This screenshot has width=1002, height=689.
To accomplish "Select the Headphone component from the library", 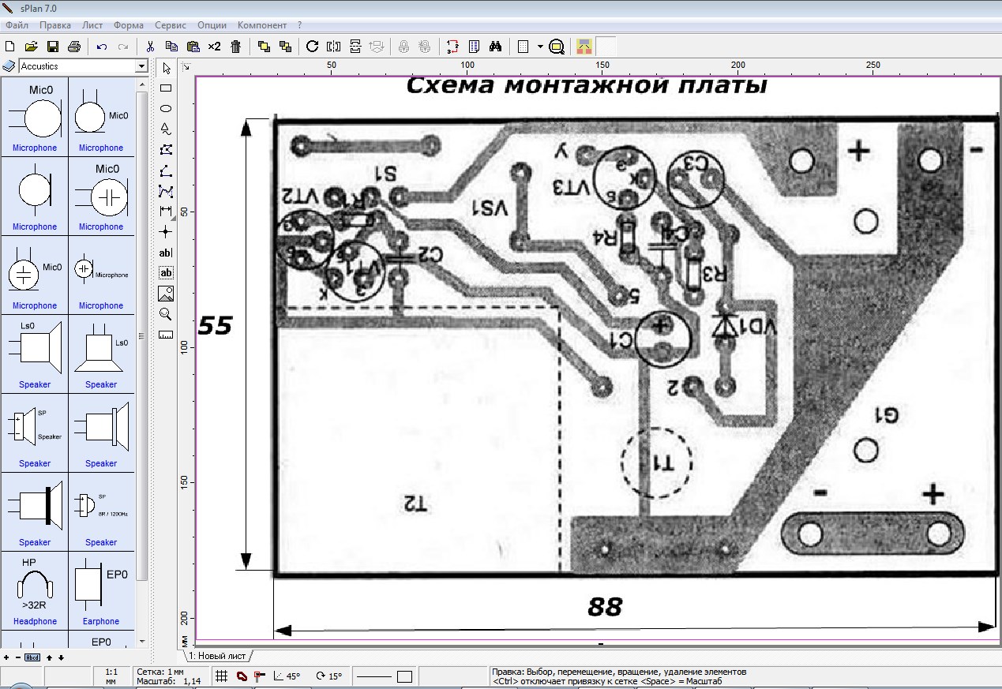I will click(x=35, y=590).
